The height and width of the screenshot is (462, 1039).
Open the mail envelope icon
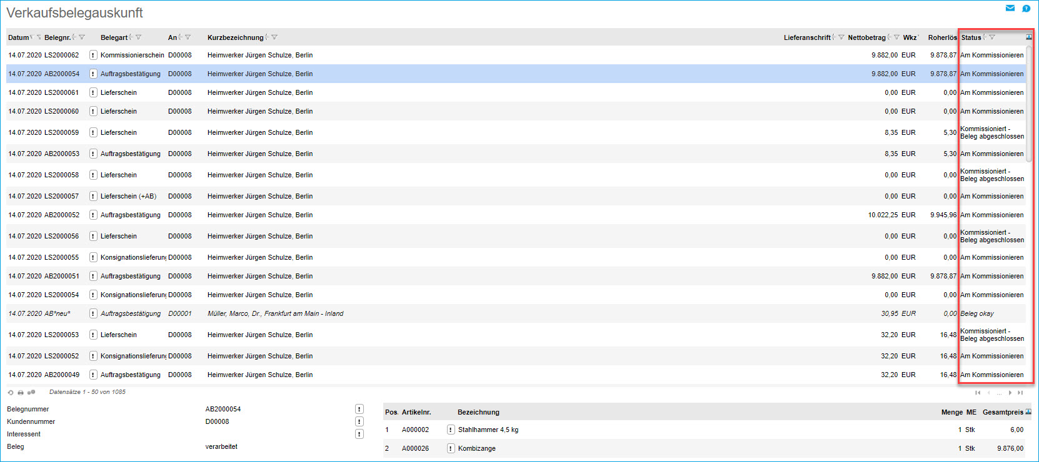[x=1010, y=8]
